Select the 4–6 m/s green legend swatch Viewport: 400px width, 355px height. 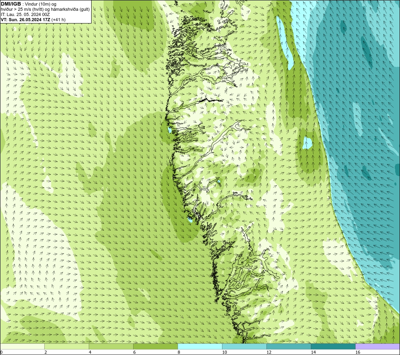tap(111, 346)
